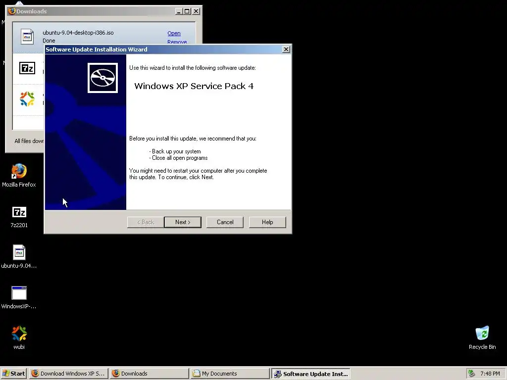Select the 7z item icon in Downloads window

27,68
